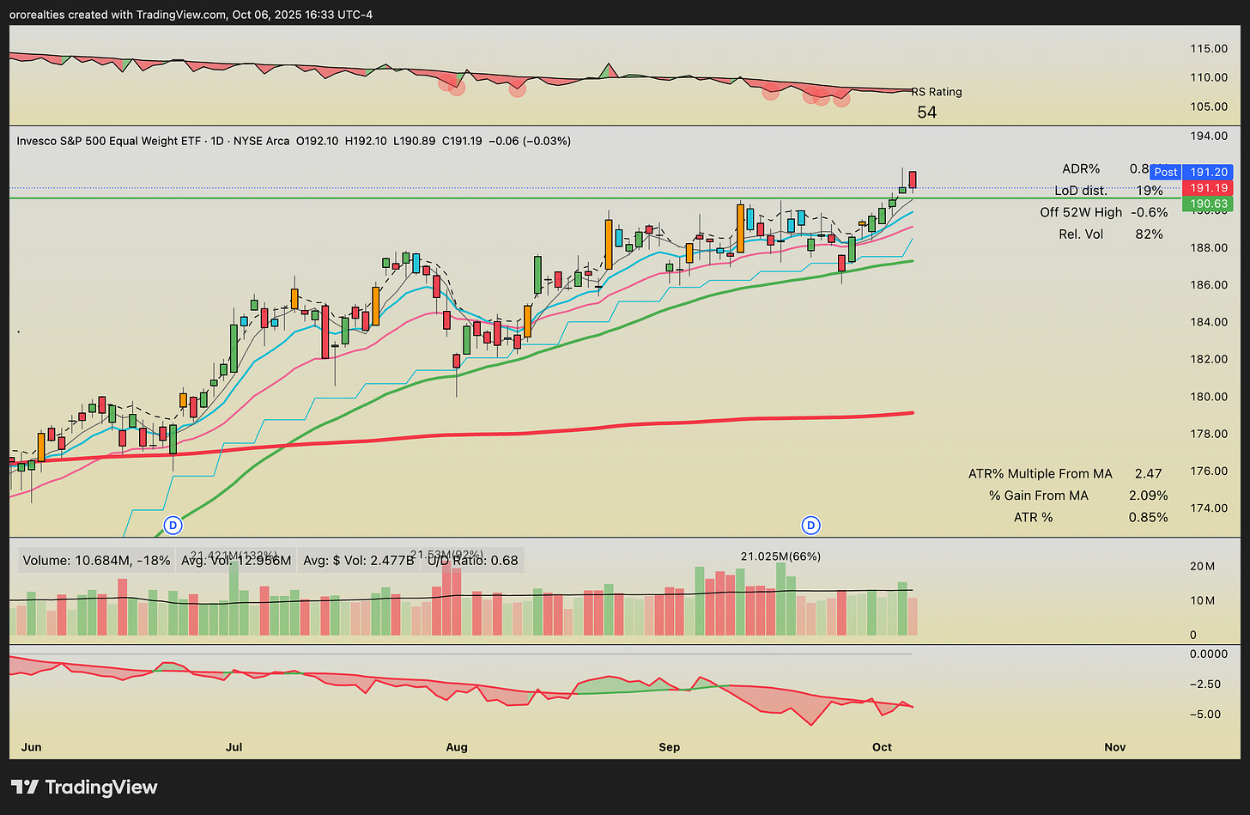Click the '% Gain From MA' value '2.09%'
Image resolution: width=1250 pixels, height=815 pixels.
point(1149,496)
